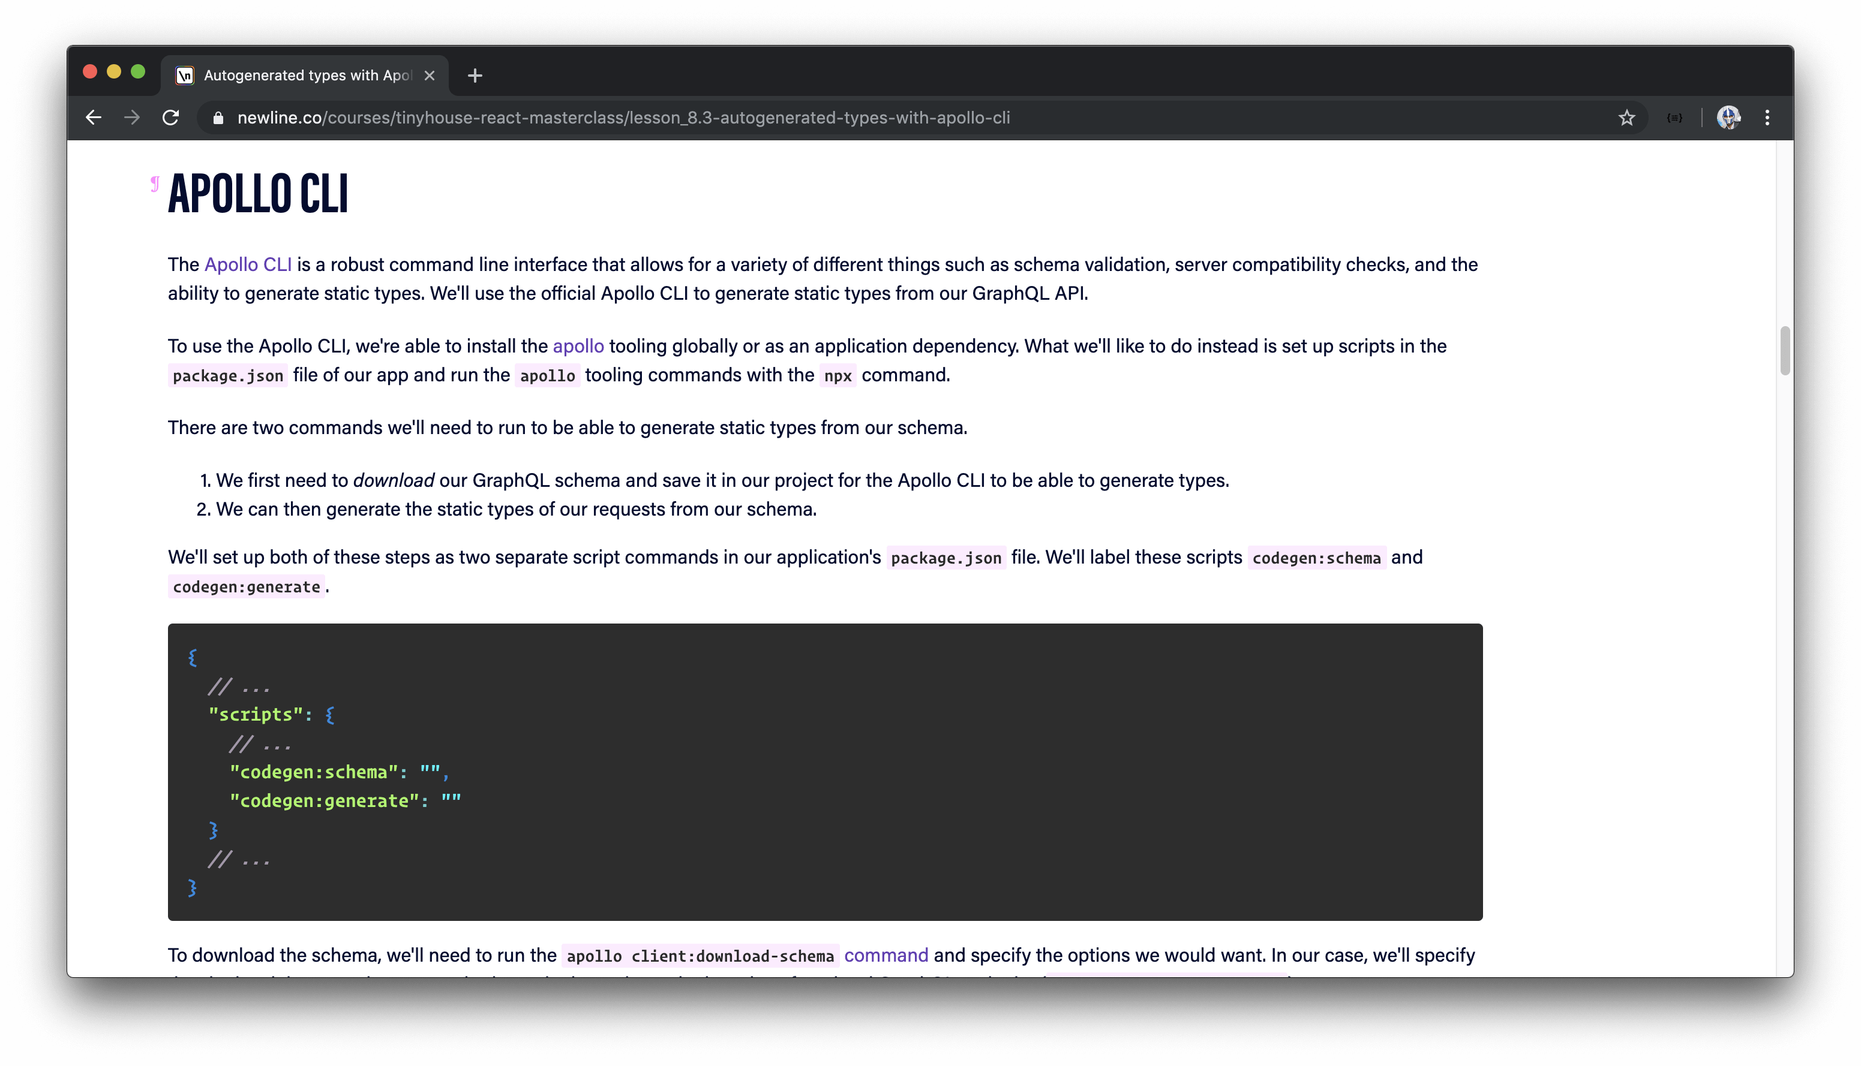Open the command link after client:download-schema
Image resolution: width=1861 pixels, height=1066 pixels.
pos(886,954)
